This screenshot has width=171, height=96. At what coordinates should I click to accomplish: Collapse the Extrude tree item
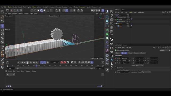[115, 19]
